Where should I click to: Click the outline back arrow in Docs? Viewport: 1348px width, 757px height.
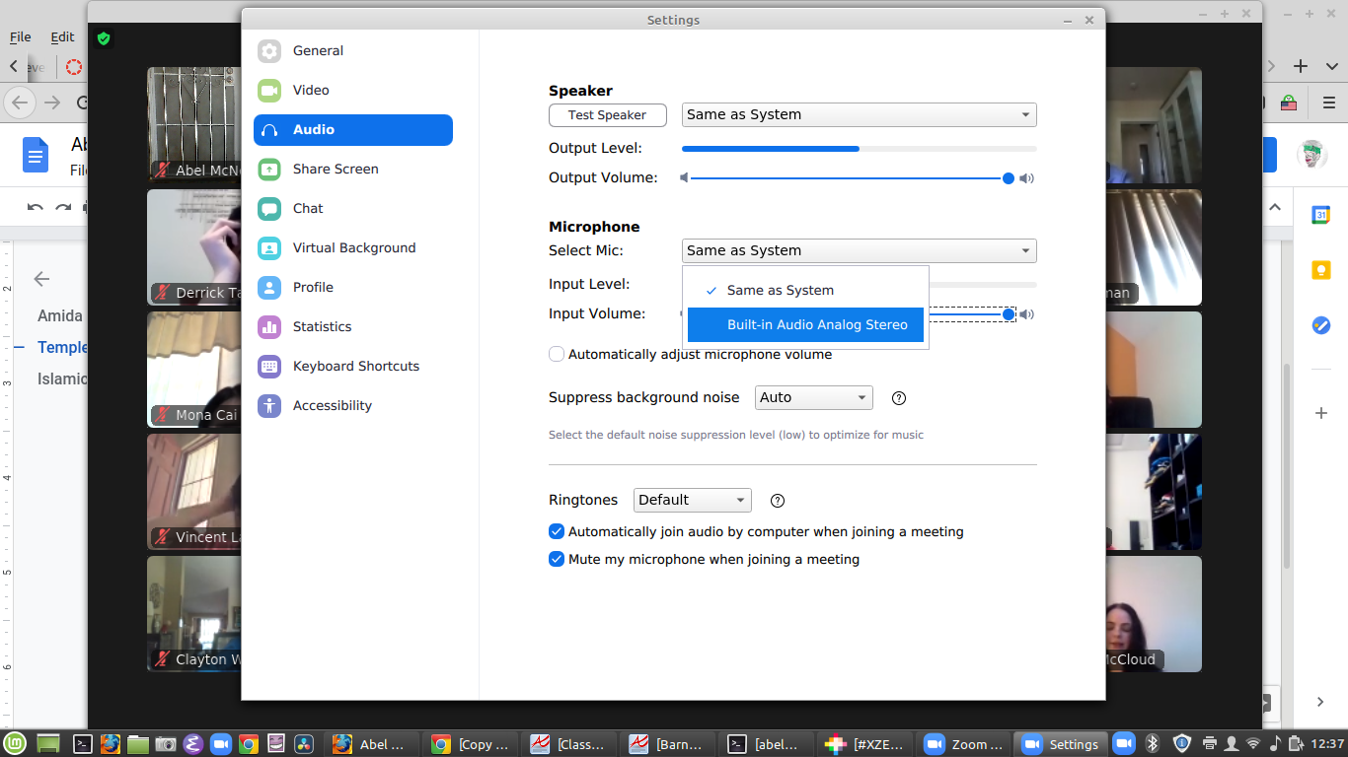(x=41, y=279)
